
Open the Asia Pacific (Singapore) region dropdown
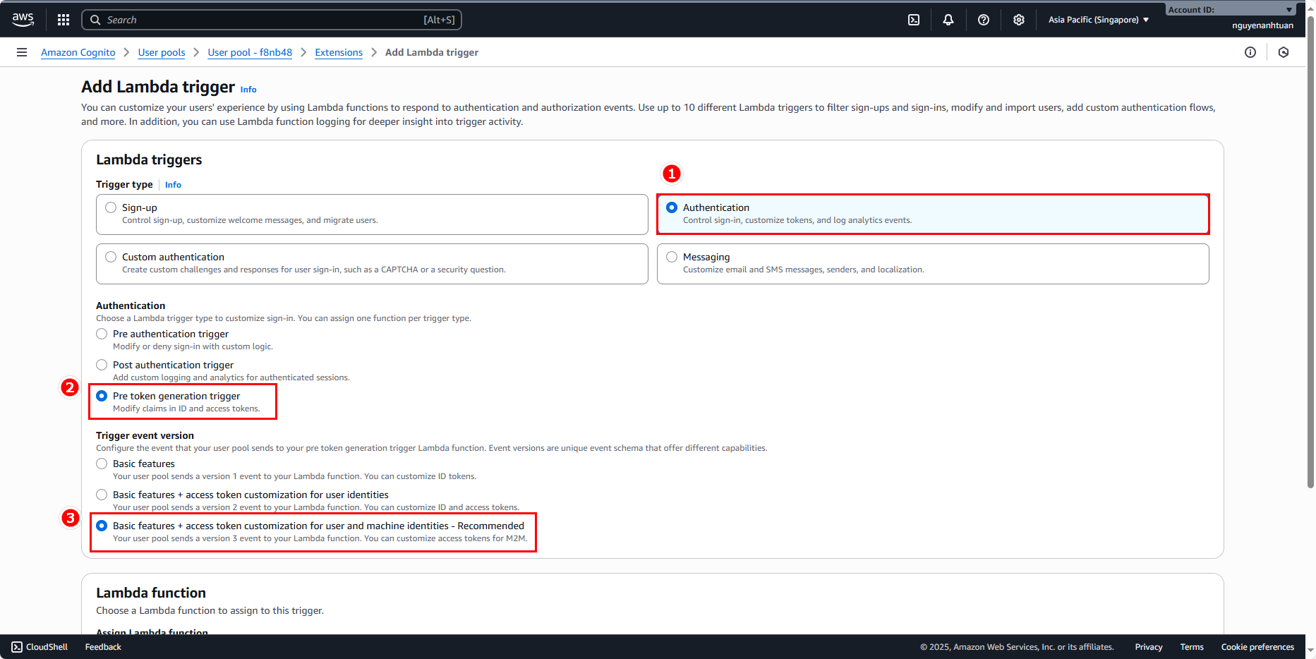[1098, 20]
